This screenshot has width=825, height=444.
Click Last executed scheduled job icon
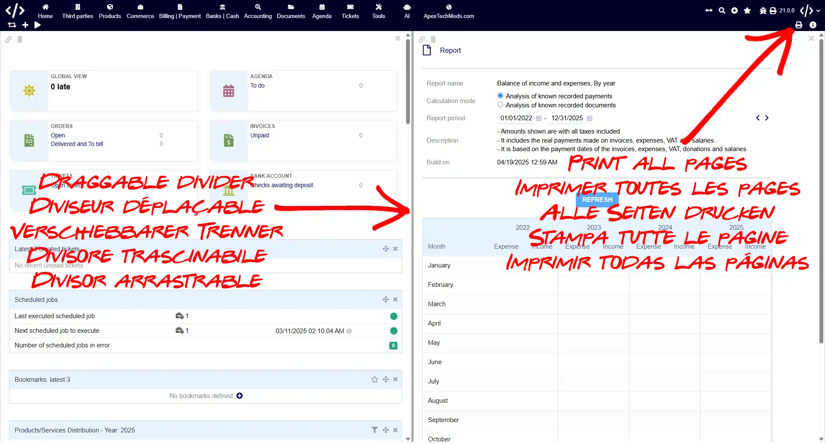pos(180,316)
